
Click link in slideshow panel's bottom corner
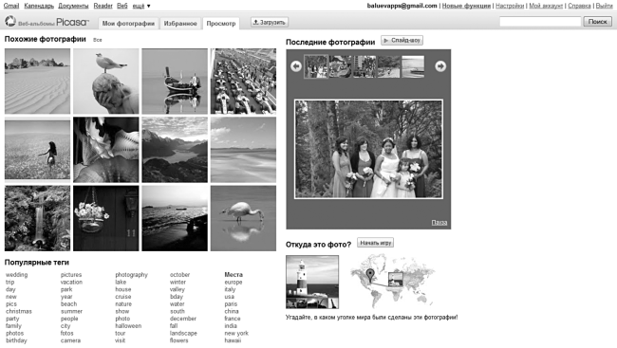439,223
